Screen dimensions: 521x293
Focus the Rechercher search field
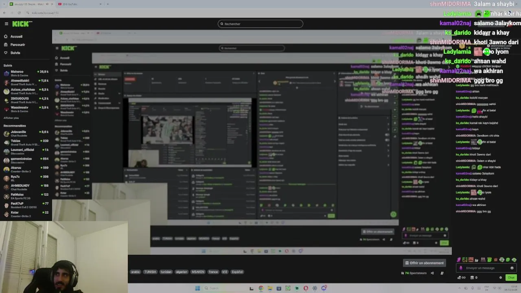coord(260,24)
